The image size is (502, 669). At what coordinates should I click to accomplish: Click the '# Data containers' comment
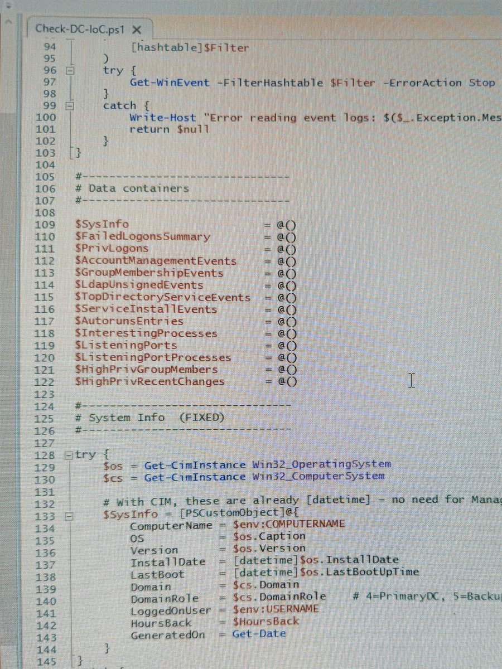(132, 188)
